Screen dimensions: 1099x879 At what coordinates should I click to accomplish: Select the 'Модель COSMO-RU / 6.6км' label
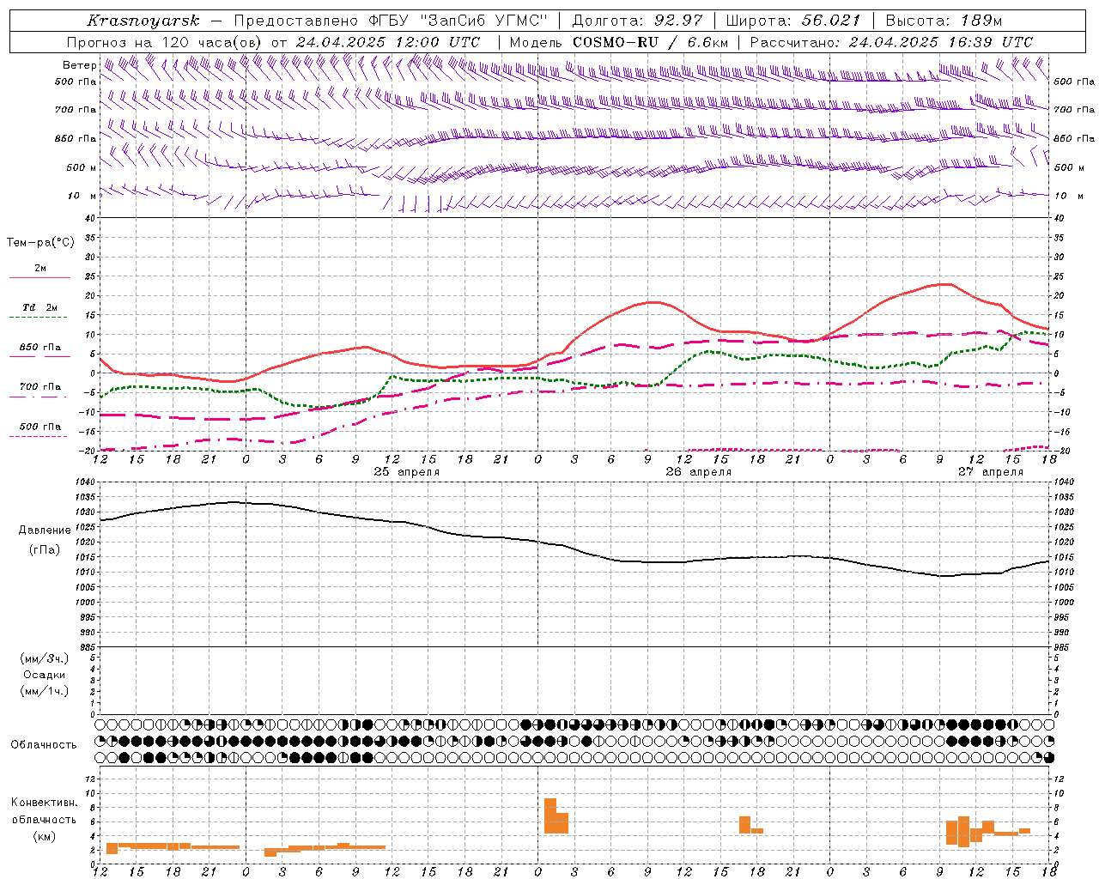[619, 42]
